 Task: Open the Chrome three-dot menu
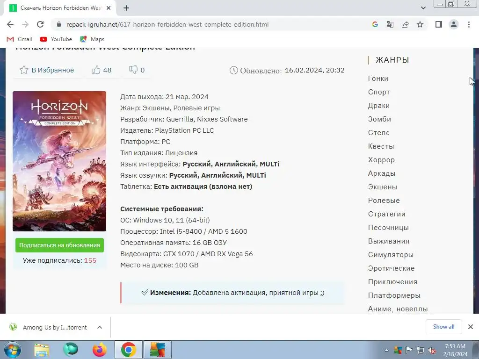[x=469, y=24]
